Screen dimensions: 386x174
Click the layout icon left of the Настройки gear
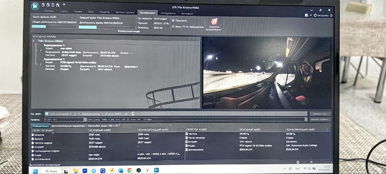[306, 15]
